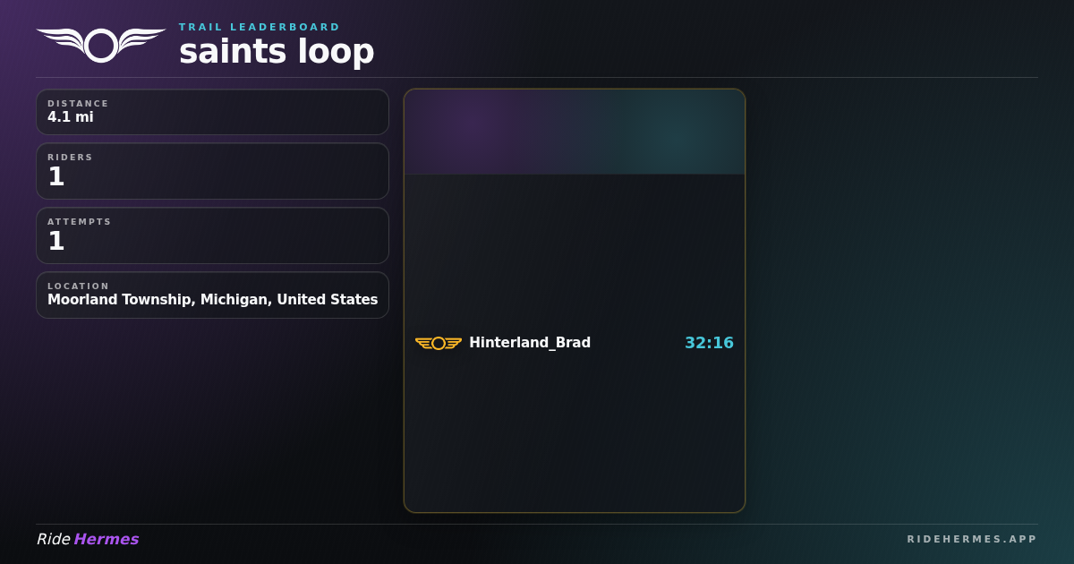
Task: Click the Ride word in footer
Action: [x=53, y=539]
